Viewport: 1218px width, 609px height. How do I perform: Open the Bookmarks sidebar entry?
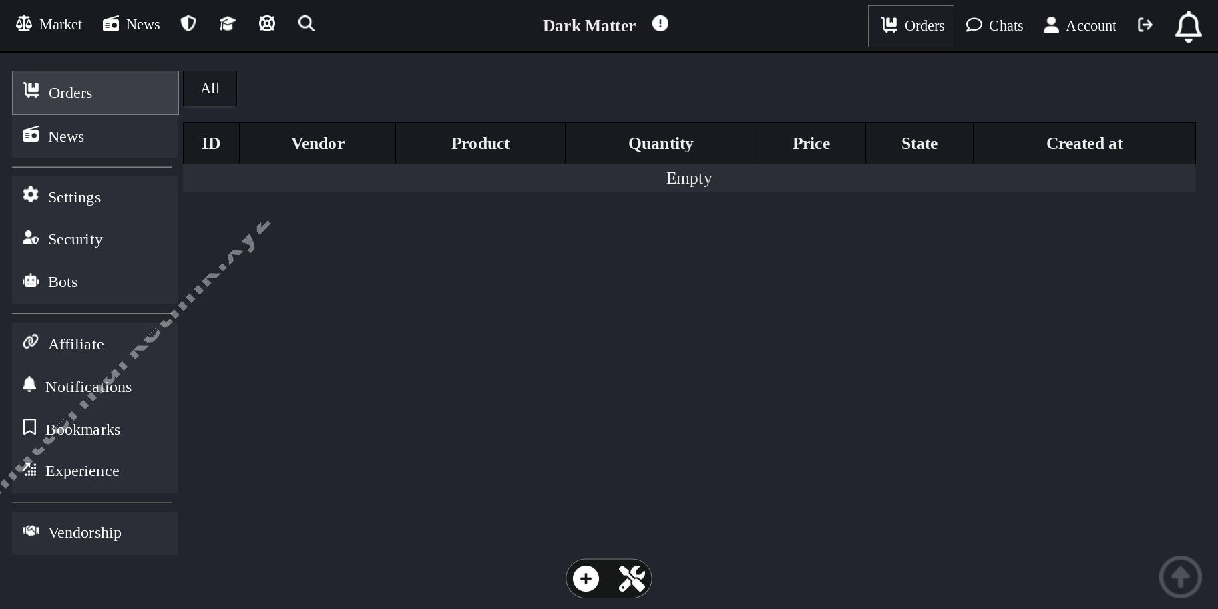coord(83,429)
